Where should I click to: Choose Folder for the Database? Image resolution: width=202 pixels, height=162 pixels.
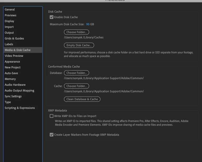tap(77, 73)
